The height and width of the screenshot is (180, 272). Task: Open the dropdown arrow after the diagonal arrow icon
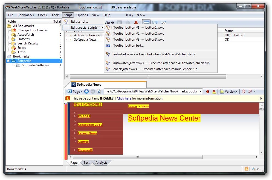255,91
